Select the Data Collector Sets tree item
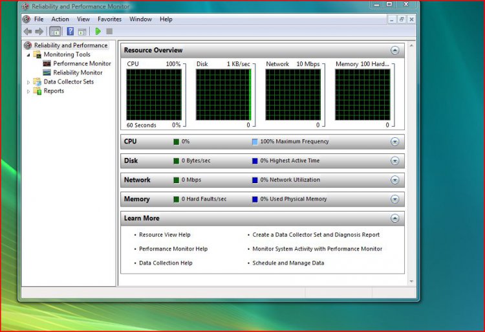The height and width of the screenshot is (332, 485). point(69,82)
